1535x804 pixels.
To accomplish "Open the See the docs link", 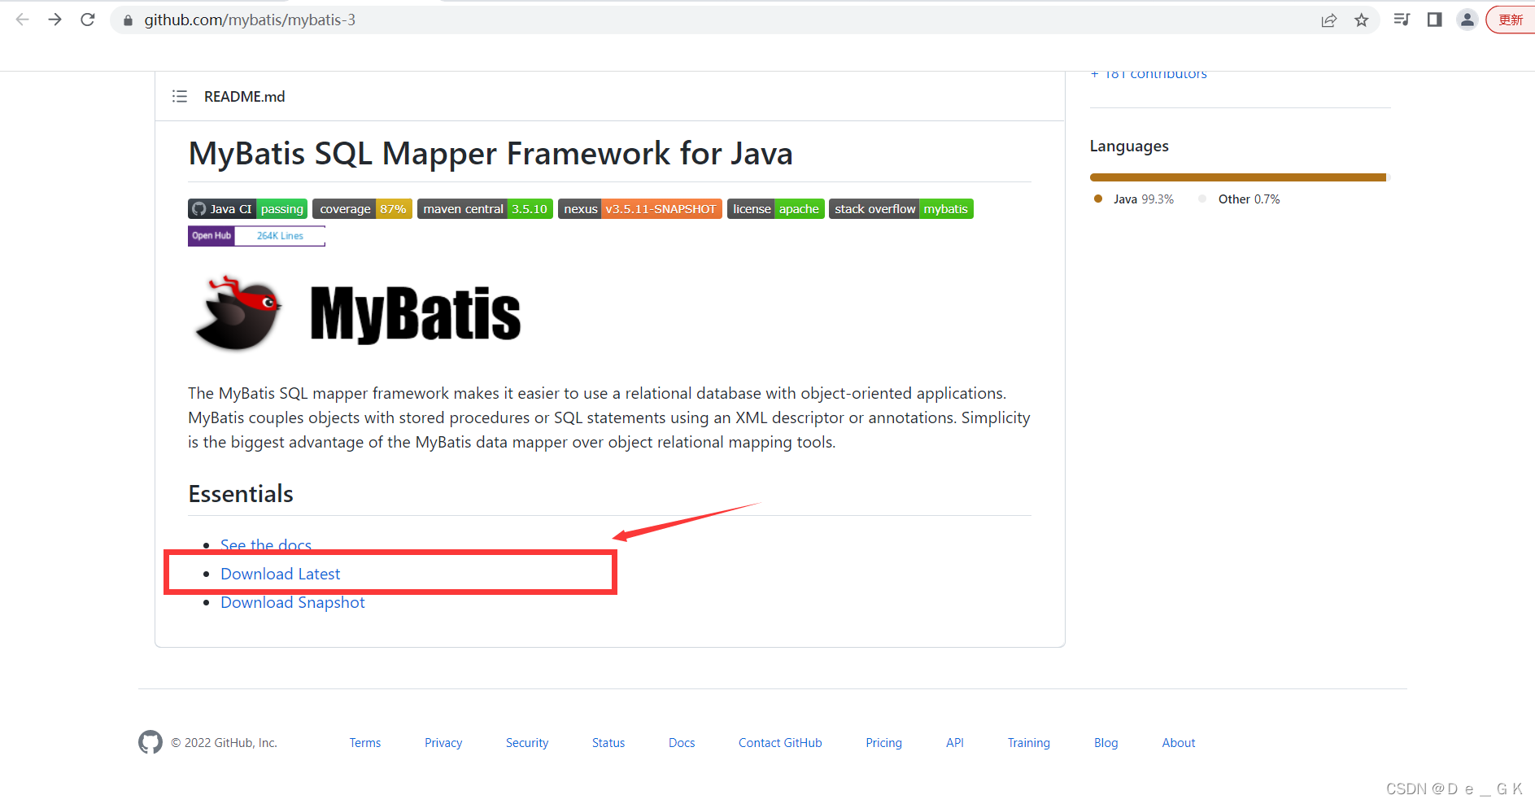I will click(266, 544).
